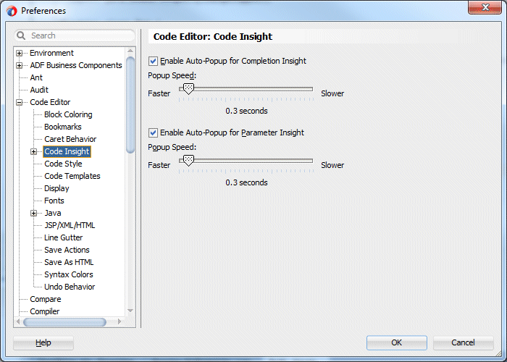Open Code Templates preferences

point(72,176)
